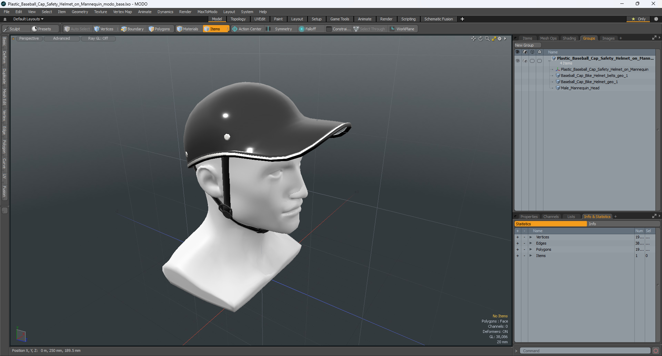Expand the Edges statistics row
662x356 pixels.
pyautogui.click(x=531, y=243)
